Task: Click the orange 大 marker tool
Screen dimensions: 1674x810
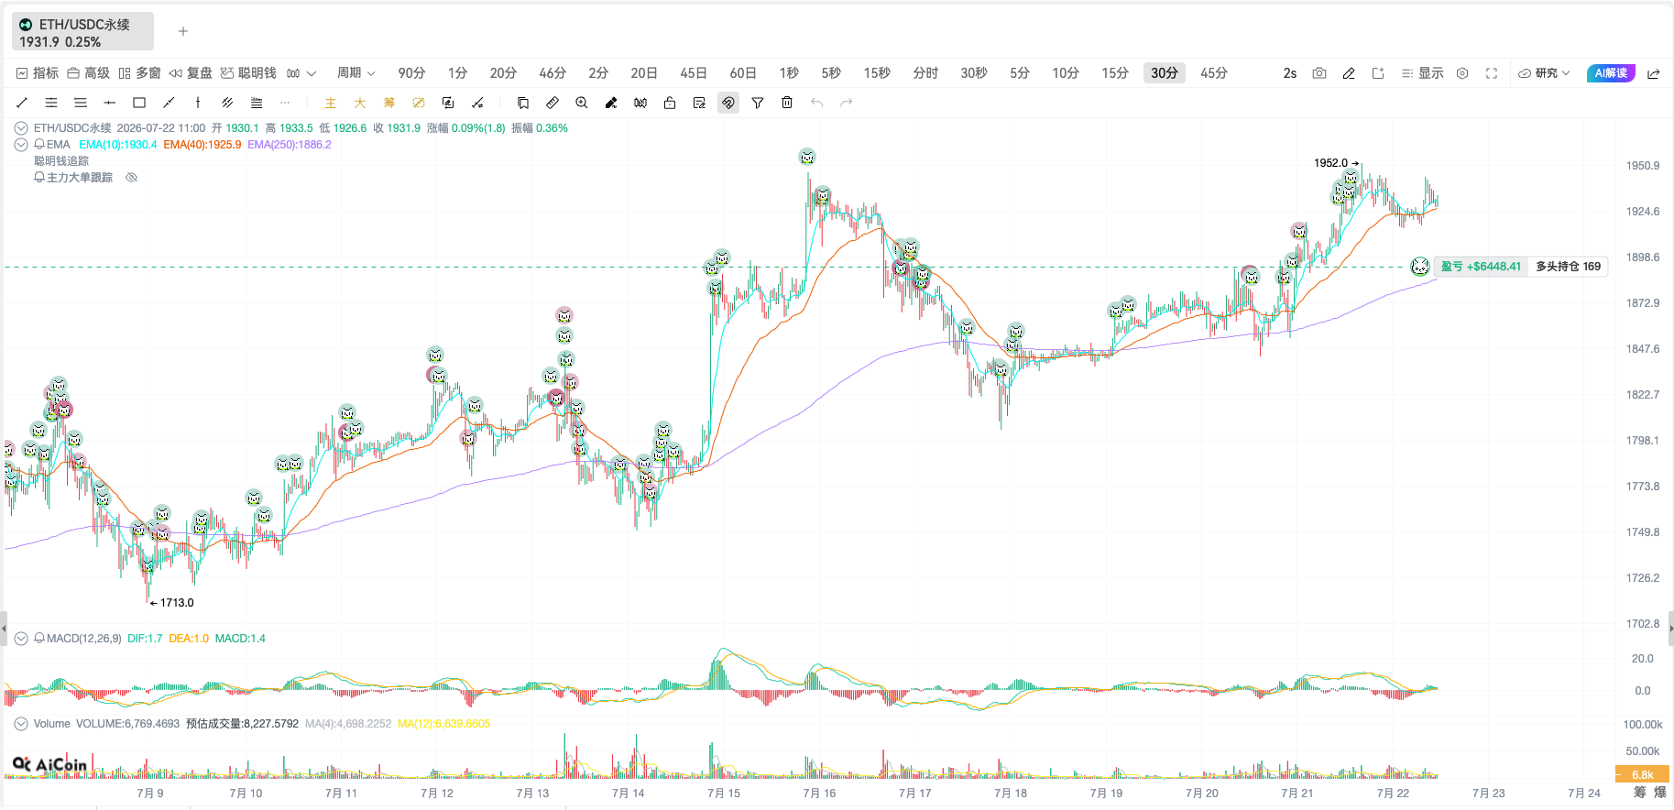Action: [360, 103]
